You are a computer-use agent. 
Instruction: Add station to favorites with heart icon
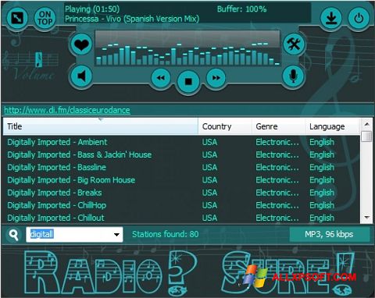[81, 44]
